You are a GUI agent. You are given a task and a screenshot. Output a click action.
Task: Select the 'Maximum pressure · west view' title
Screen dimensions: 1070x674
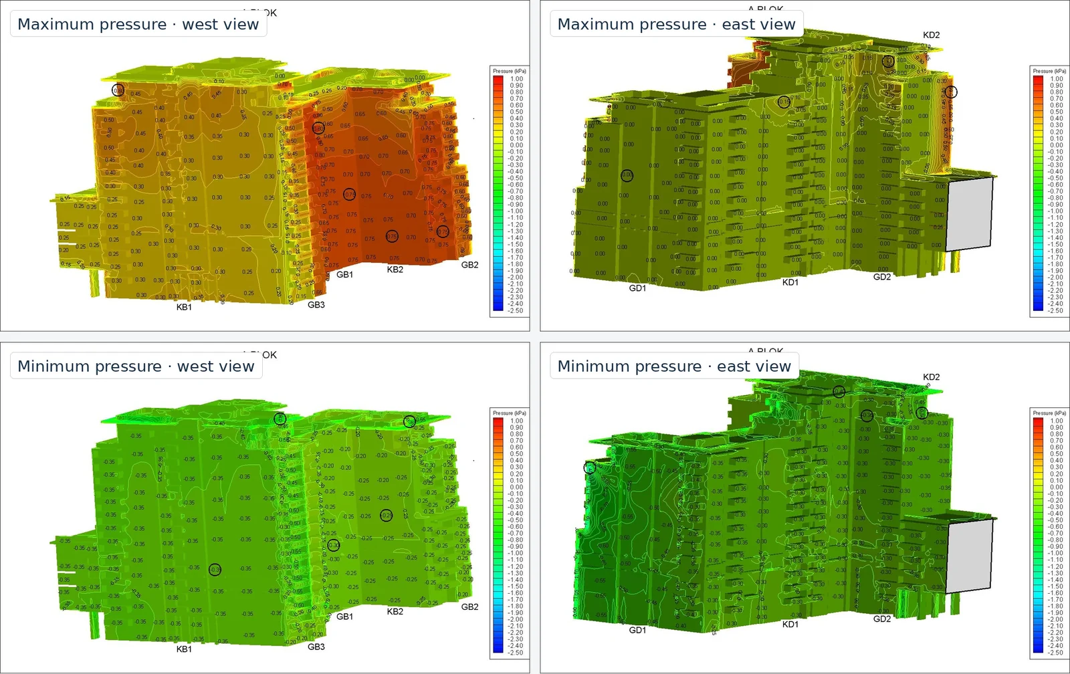(138, 24)
